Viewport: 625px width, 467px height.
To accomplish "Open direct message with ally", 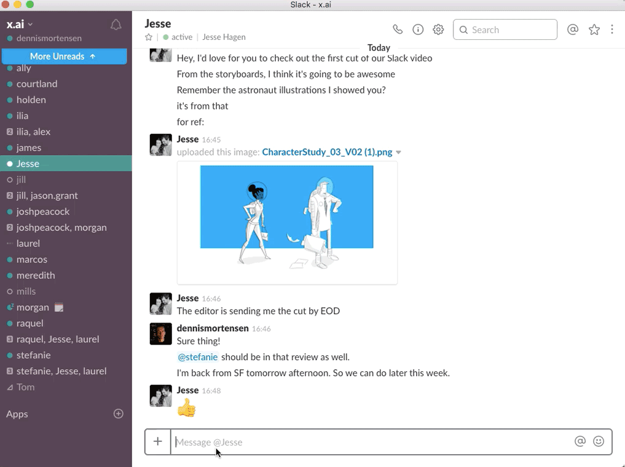I will click(66, 69).
